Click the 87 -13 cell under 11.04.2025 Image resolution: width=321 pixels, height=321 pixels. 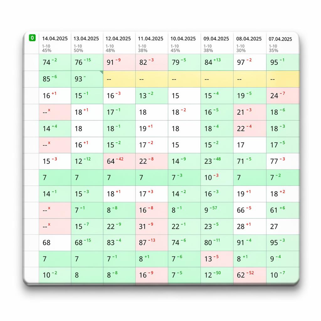click(x=151, y=243)
